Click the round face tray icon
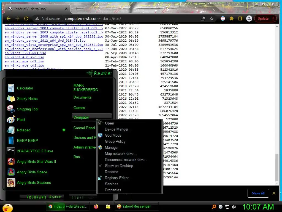282x212 pixels. pos(221,207)
